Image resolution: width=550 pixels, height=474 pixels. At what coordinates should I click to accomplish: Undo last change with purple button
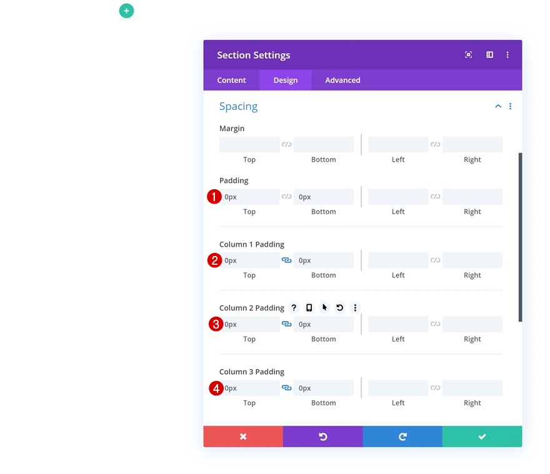click(322, 437)
